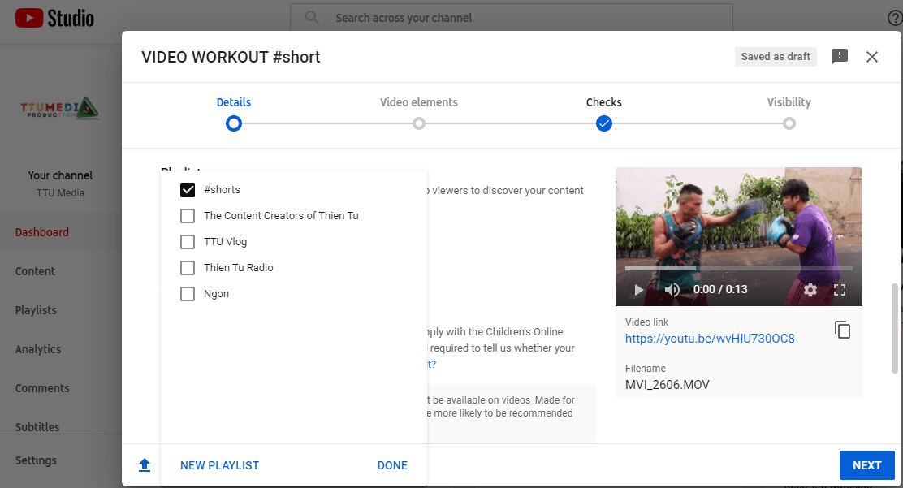Go to the Video elements step
This screenshot has width=903, height=488.
(419, 123)
